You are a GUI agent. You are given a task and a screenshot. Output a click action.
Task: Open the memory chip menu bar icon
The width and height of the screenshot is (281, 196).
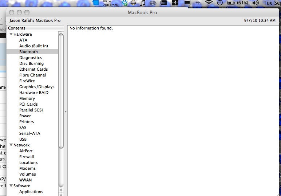pyautogui.click(x=164, y=3)
